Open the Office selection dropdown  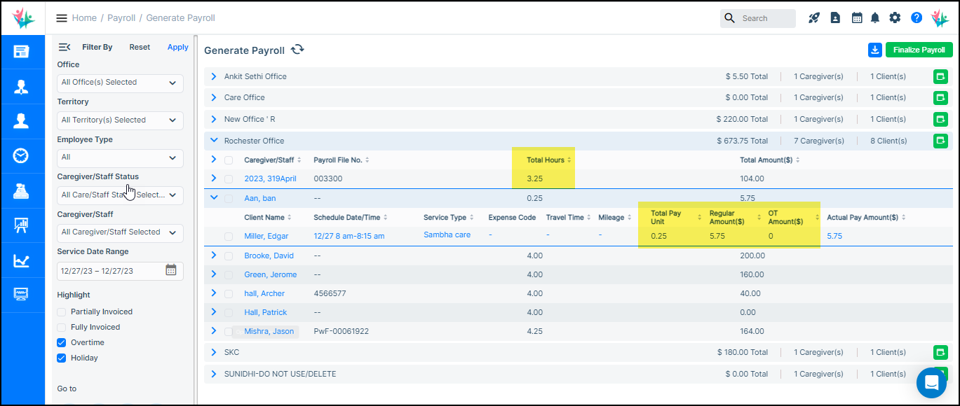[x=119, y=83]
